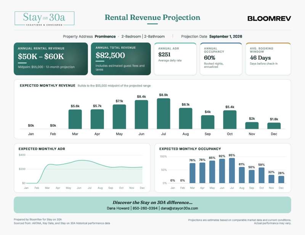The width and height of the screenshot is (305, 235).
Task: Click the July $8.9k revenue bar
Action: coord(164,114)
